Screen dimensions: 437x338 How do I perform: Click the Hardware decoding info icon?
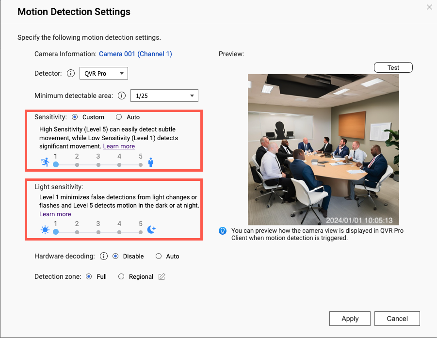coord(103,256)
